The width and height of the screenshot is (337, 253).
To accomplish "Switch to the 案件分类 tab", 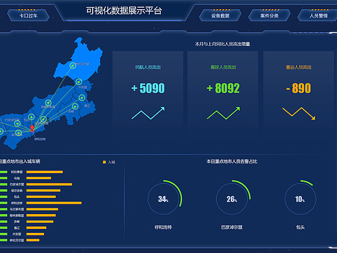I will pyautogui.click(x=269, y=16).
